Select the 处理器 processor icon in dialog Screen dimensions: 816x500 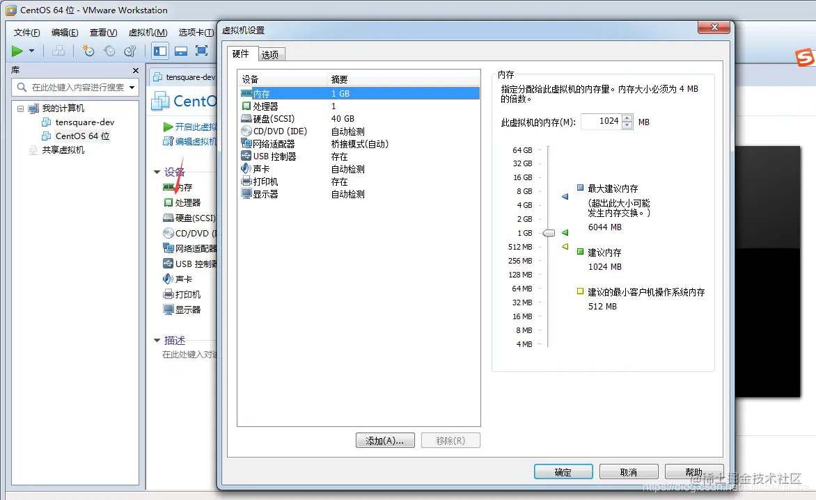246,106
